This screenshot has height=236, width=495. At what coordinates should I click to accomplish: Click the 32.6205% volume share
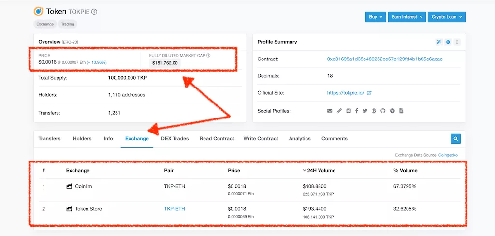point(405,209)
